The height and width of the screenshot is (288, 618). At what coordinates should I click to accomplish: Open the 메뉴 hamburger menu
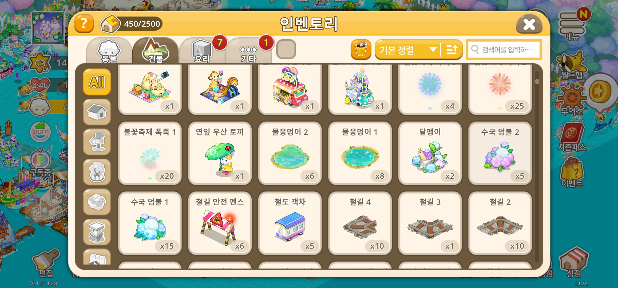click(x=572, y=26)
